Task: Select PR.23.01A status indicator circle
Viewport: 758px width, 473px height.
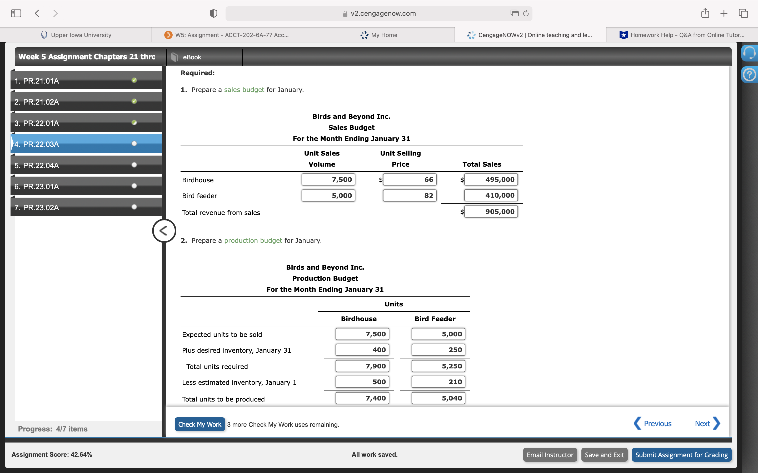Action: coord(134,186)
